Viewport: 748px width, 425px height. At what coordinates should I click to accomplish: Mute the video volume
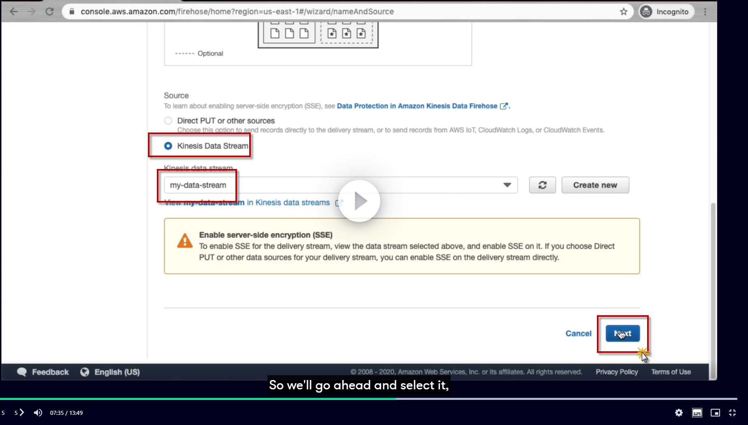pos(38,412)
